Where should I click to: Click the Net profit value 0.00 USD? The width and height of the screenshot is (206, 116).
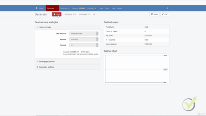[148, 35]
